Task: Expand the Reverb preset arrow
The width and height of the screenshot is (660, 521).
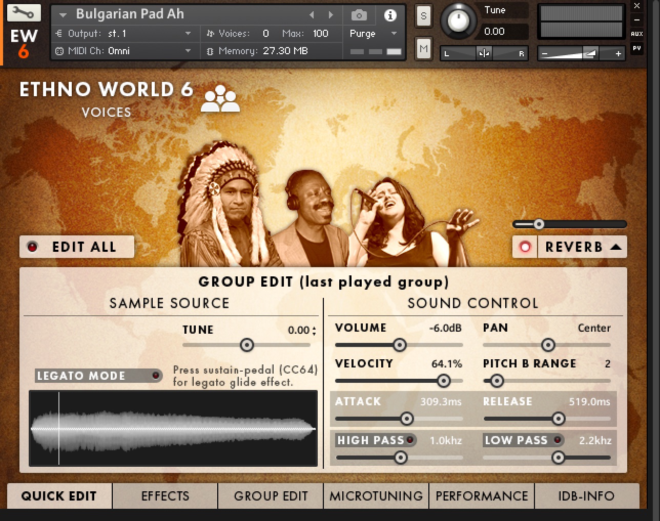Action: (616, 247)
